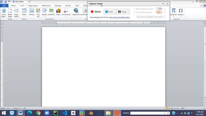This screenshot has width=206, height=116.
Task: Open Word Help question mark icon
Action: [205, 5]
